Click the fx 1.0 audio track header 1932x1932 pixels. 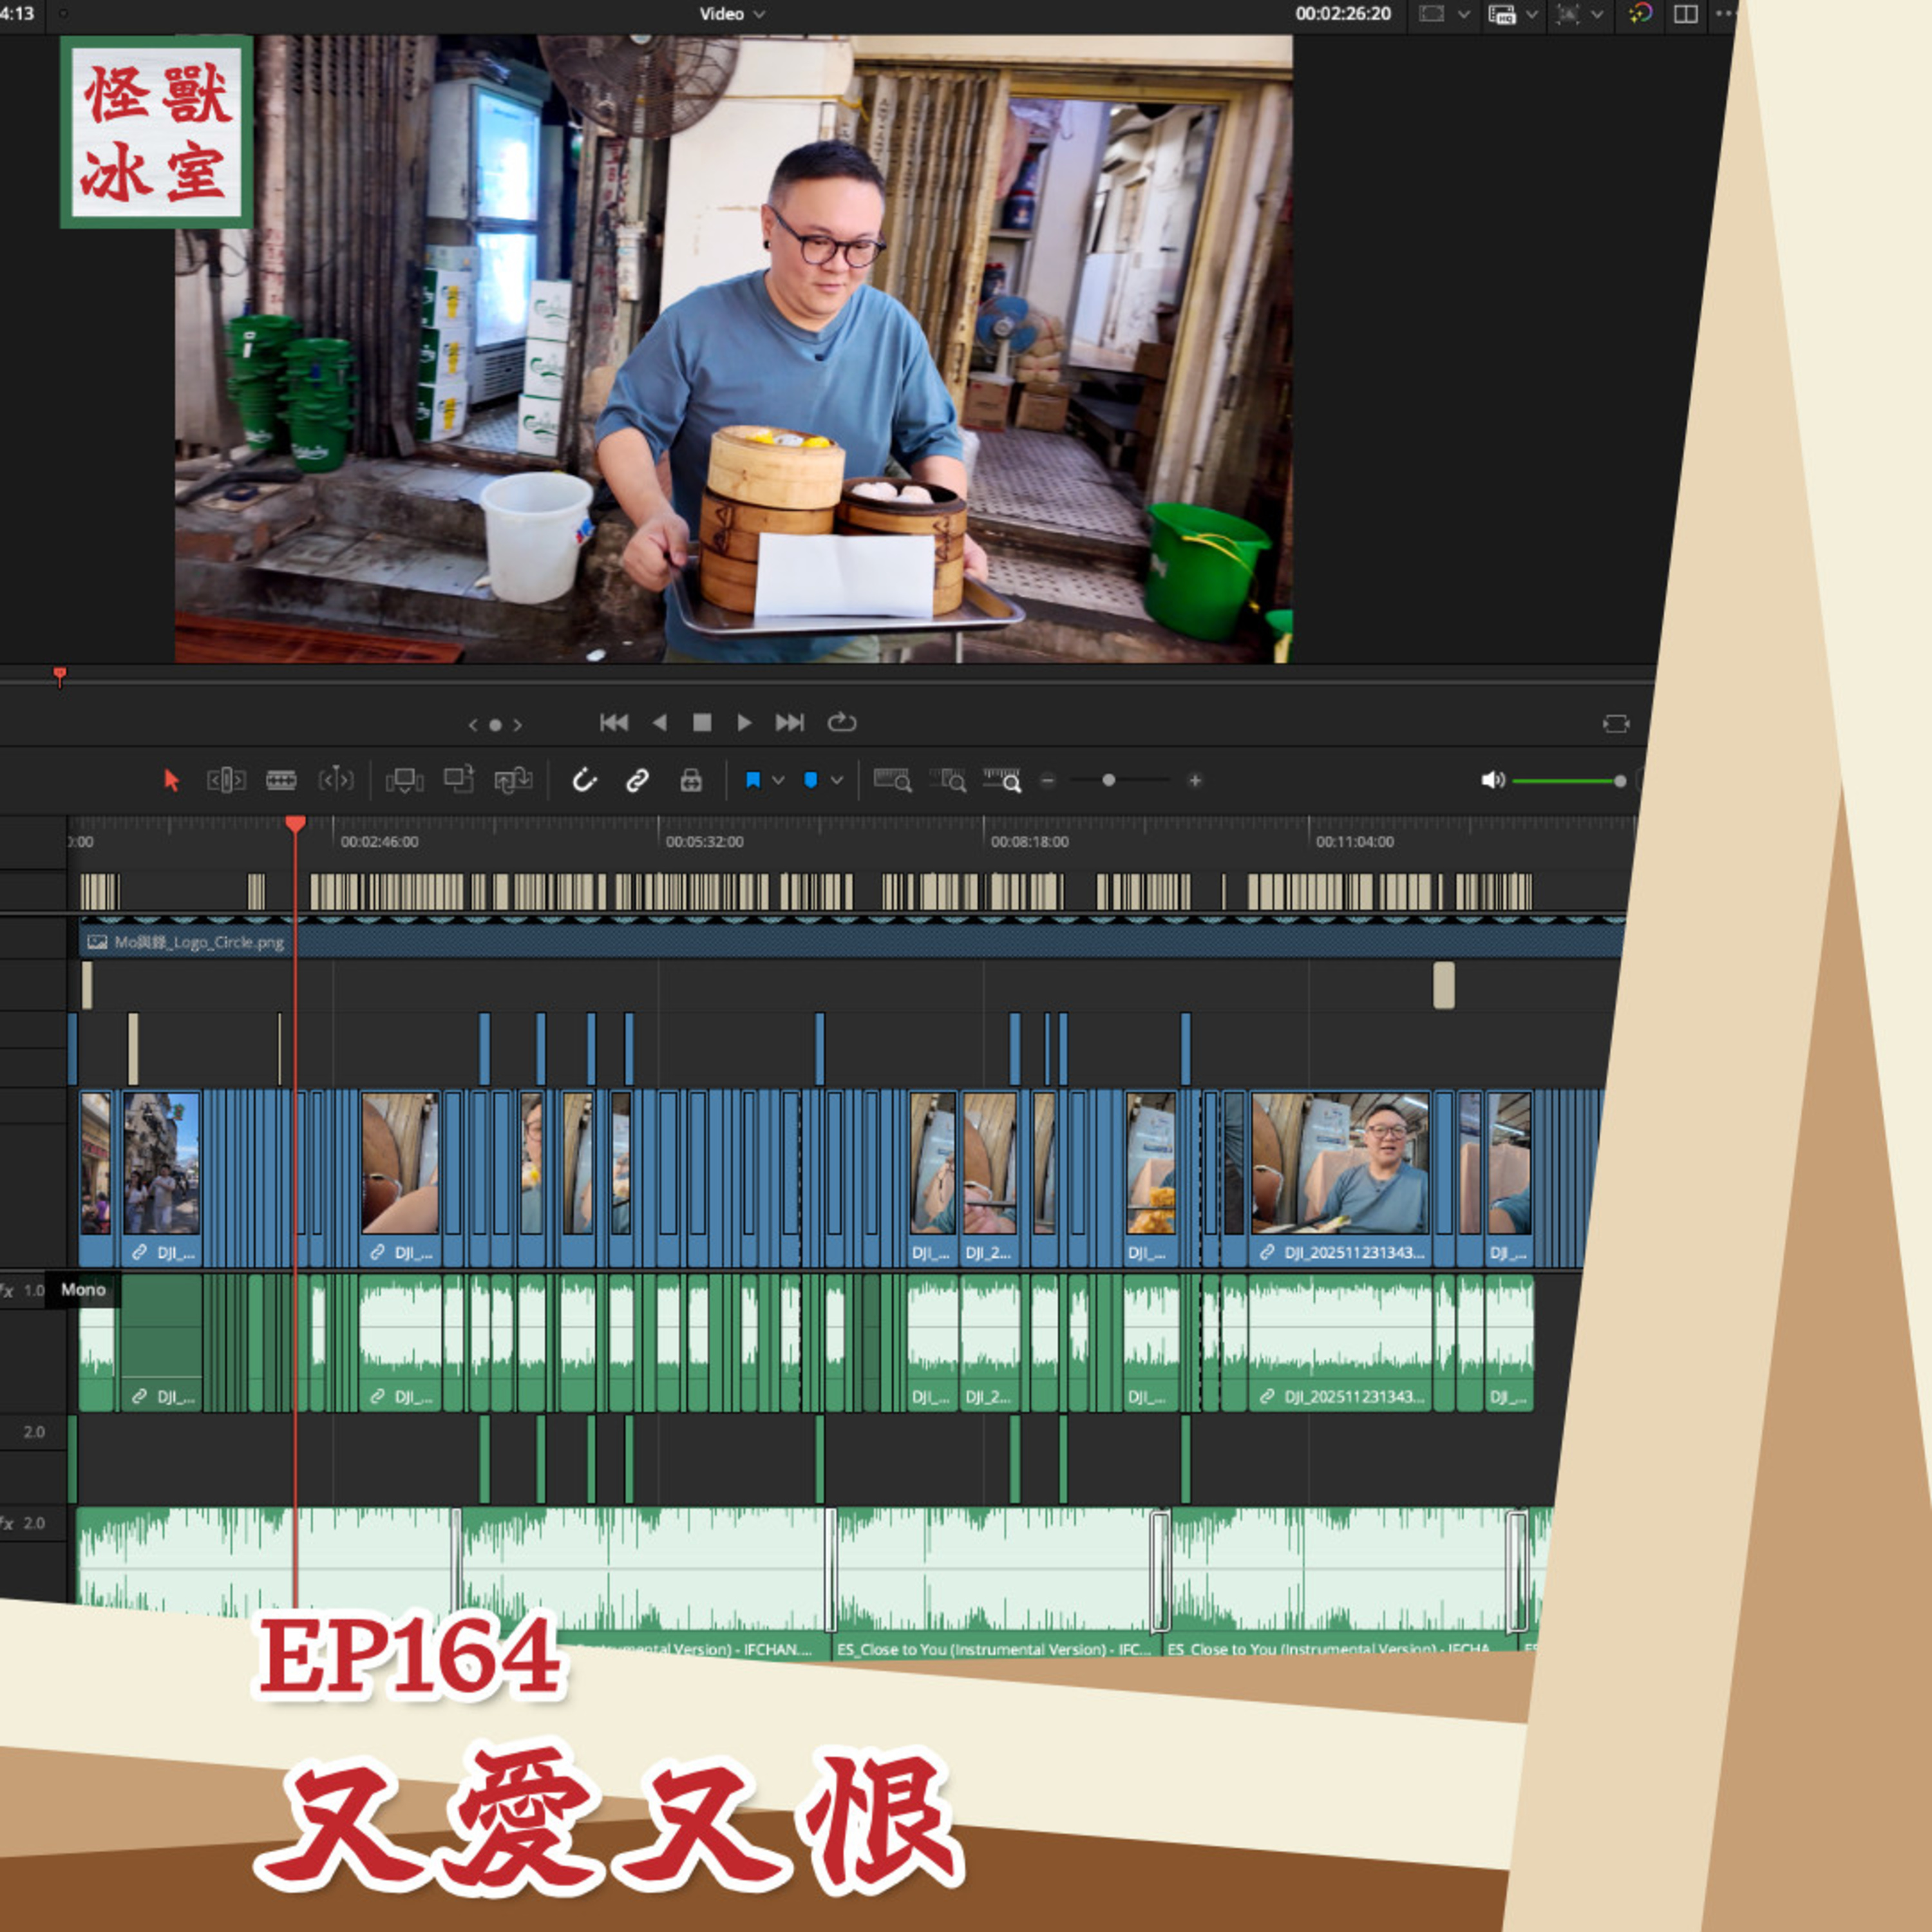coord(23,1290)
